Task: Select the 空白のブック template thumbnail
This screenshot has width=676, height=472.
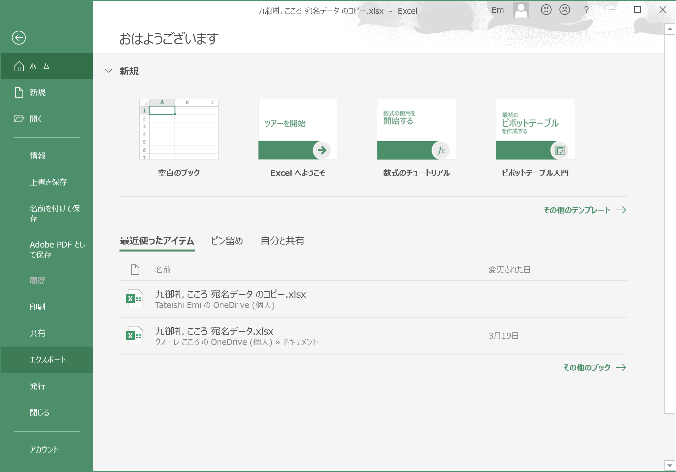Action: pyautogui.click(x=179, y=130)
